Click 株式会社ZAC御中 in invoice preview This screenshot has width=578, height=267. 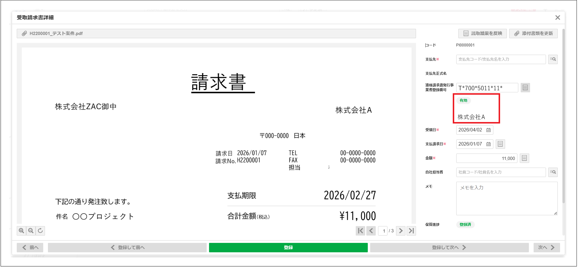[x=86, y=106]
